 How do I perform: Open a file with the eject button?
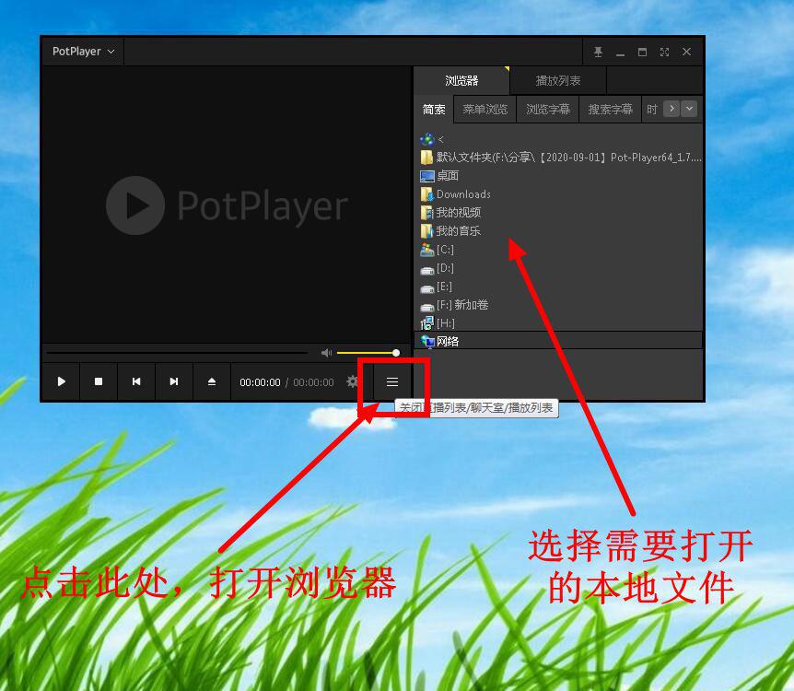click(x=212, y=381)
